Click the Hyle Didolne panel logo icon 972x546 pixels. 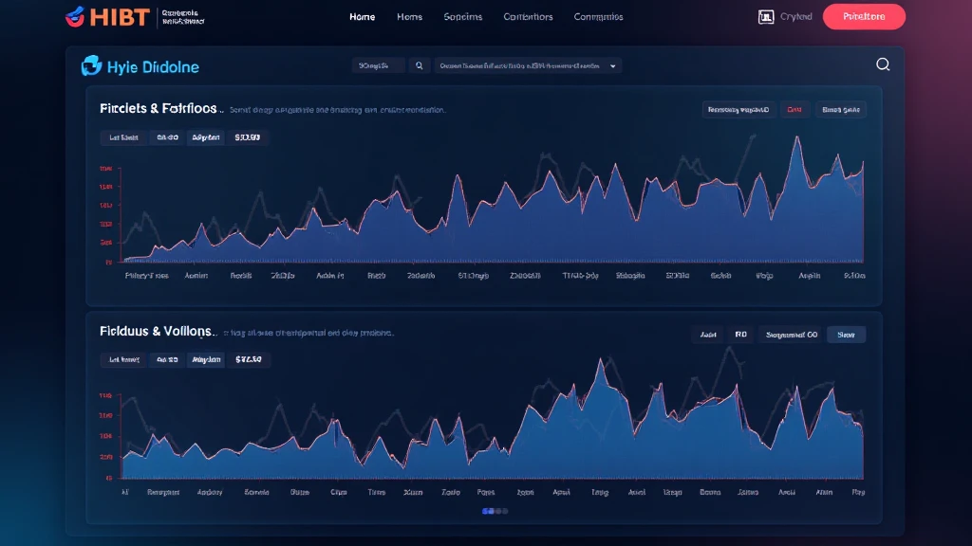(x=92, y=65)
